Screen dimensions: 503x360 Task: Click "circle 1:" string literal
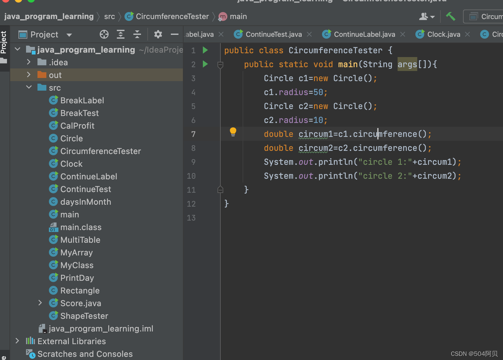[385, 162]
